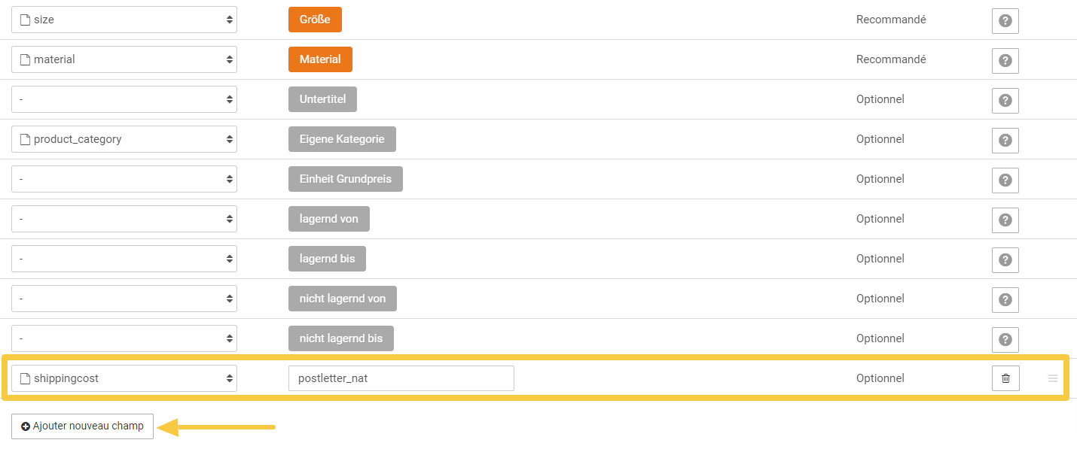Image resolution: width=1077 pixels, height=449 pixels.
Task: Show help for Einheit Grundpreis
Action: (x=1005, y=181)
